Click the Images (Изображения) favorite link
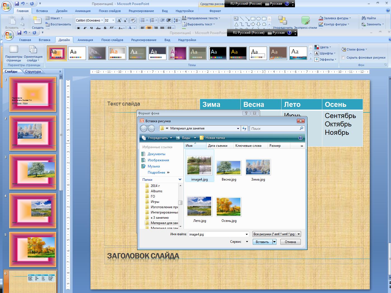The width and height of the screenshot is (391, 293). 158,160
